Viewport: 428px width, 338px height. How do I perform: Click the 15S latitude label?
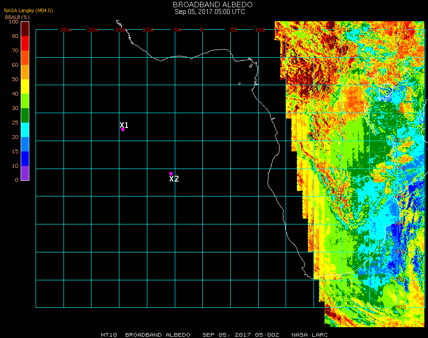point(400,168)
